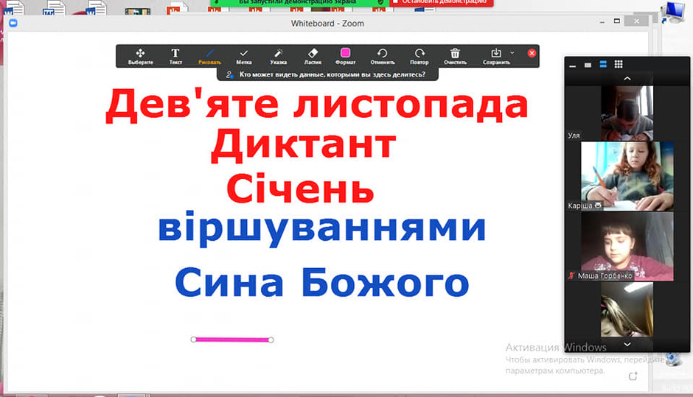Select the Выберите move tool

(x=141, y=57)
